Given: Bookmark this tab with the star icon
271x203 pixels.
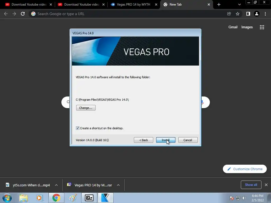Looking at the screenshot, I should click(238, 14).
